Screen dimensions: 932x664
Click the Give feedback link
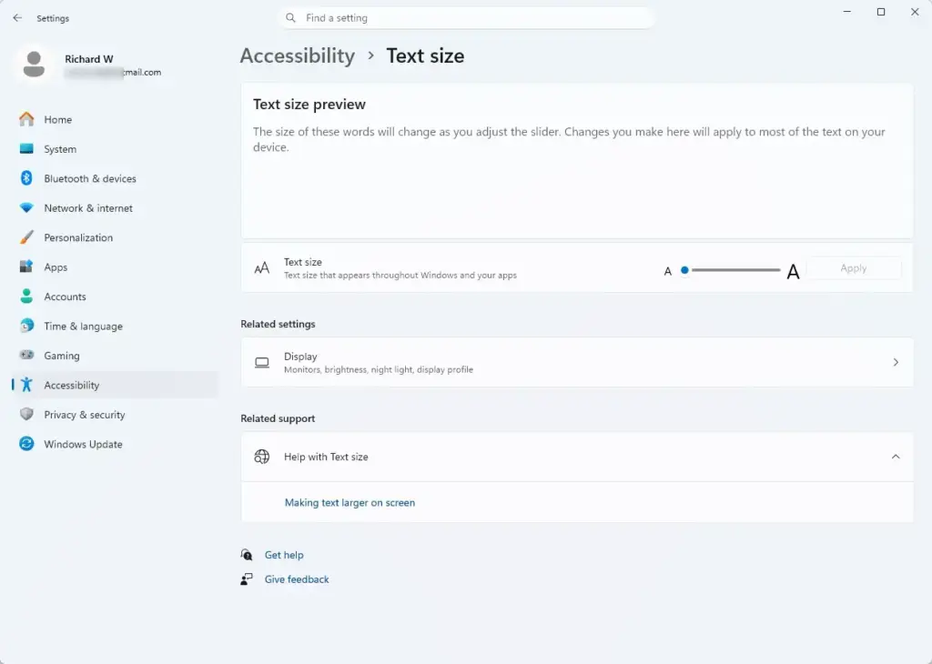click(296, 579)
